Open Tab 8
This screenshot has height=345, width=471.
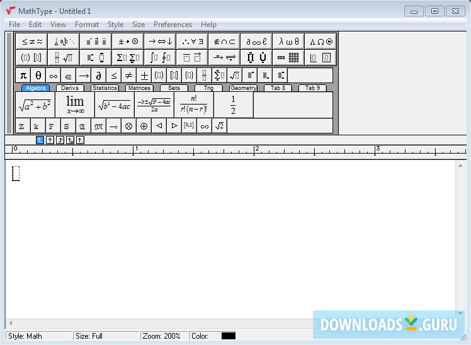tap(278, 88)
